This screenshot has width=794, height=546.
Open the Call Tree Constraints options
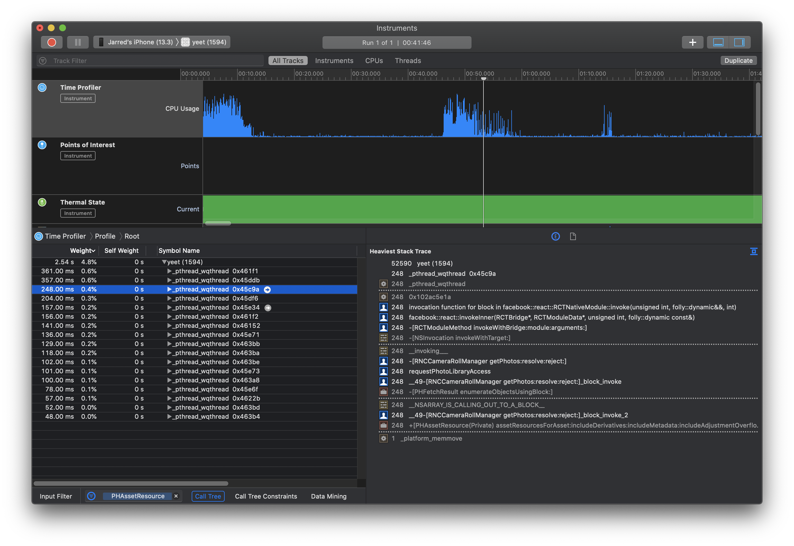pos(266,496)
